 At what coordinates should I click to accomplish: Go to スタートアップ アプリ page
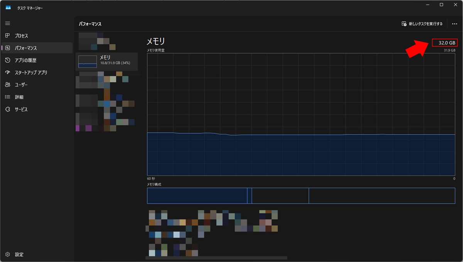(x=30, y=73)
